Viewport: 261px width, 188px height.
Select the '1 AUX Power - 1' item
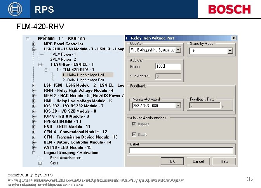[63, 54]
